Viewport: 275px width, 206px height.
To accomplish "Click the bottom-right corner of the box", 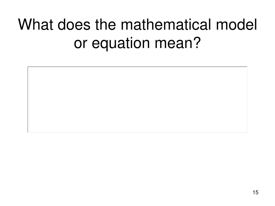I will 247,132.
